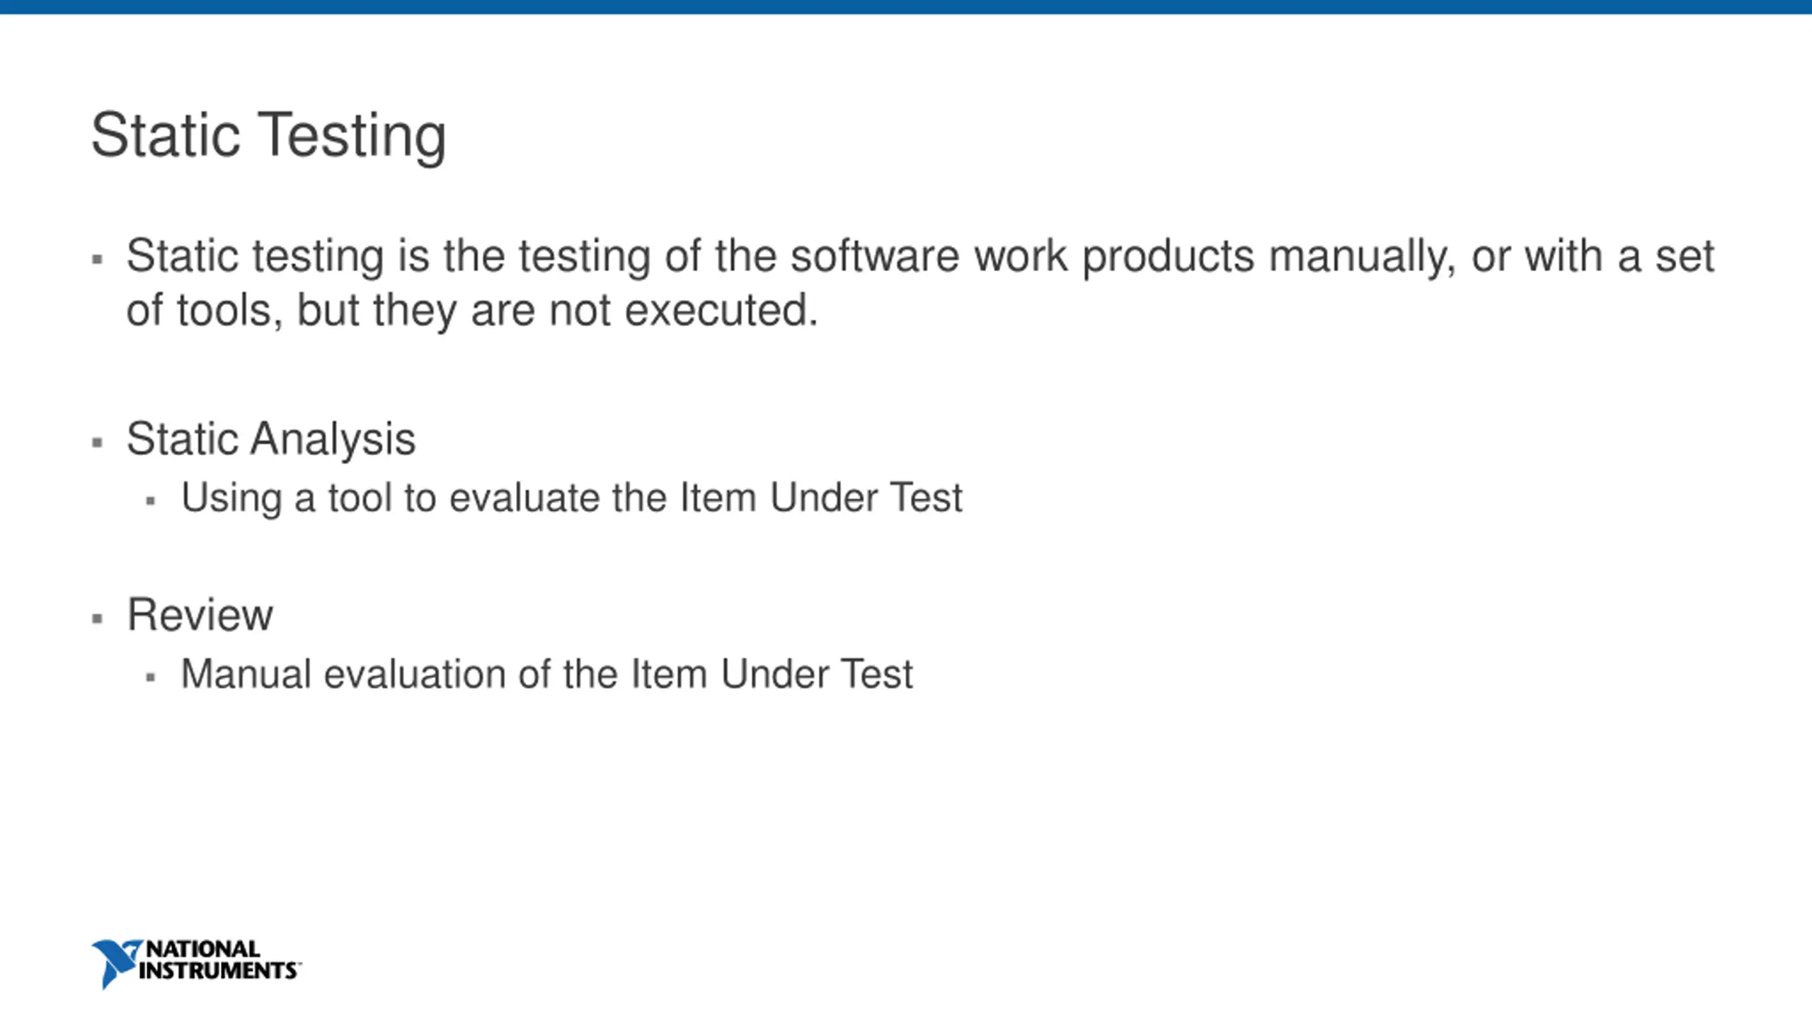1812x1019 pixels.
Task: Click the word 'Analysis' in second bullet
Action: coord(333,439)
